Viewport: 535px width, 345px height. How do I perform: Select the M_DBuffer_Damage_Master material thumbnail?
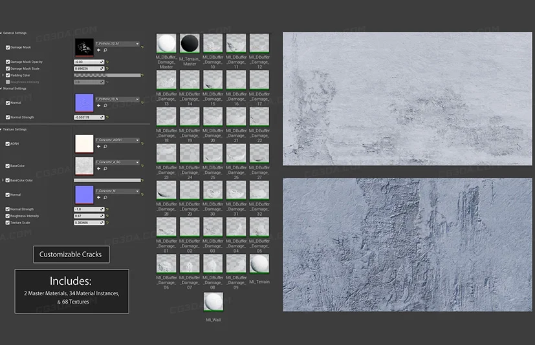click(x=166, y=43)
